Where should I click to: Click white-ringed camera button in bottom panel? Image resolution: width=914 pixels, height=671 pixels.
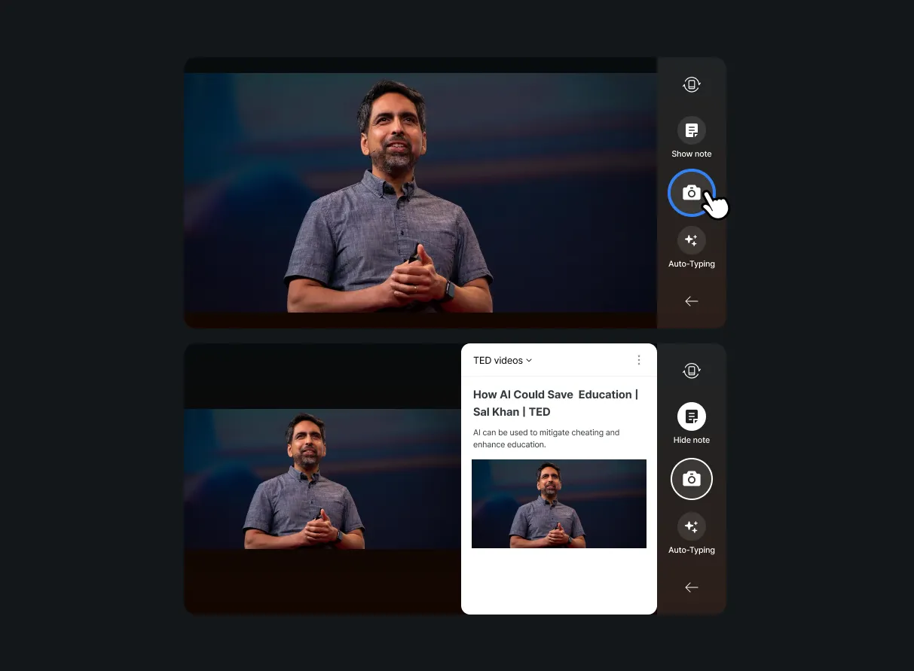coord(691,479)
